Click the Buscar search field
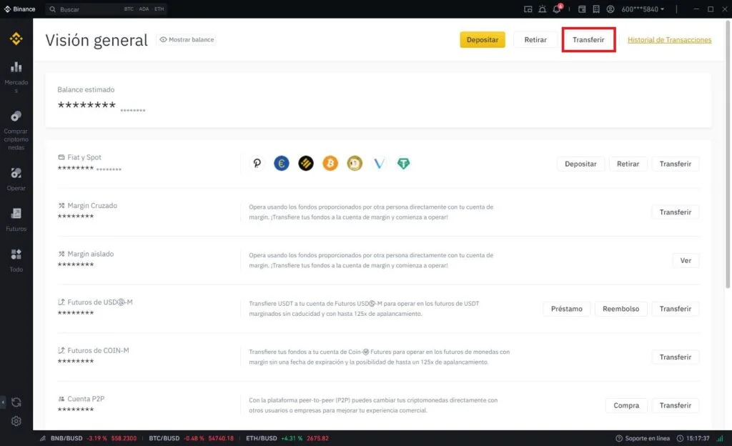 tap(106, 9)
